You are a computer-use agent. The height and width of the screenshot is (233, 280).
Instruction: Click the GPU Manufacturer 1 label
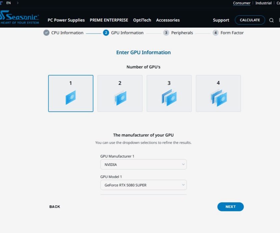[x=117, y=156]
